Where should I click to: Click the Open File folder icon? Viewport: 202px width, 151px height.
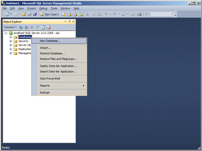point(24,14)
